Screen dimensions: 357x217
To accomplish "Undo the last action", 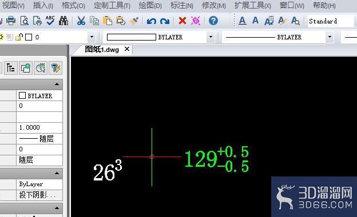I will pyautogui.click(x=152, y=21).
